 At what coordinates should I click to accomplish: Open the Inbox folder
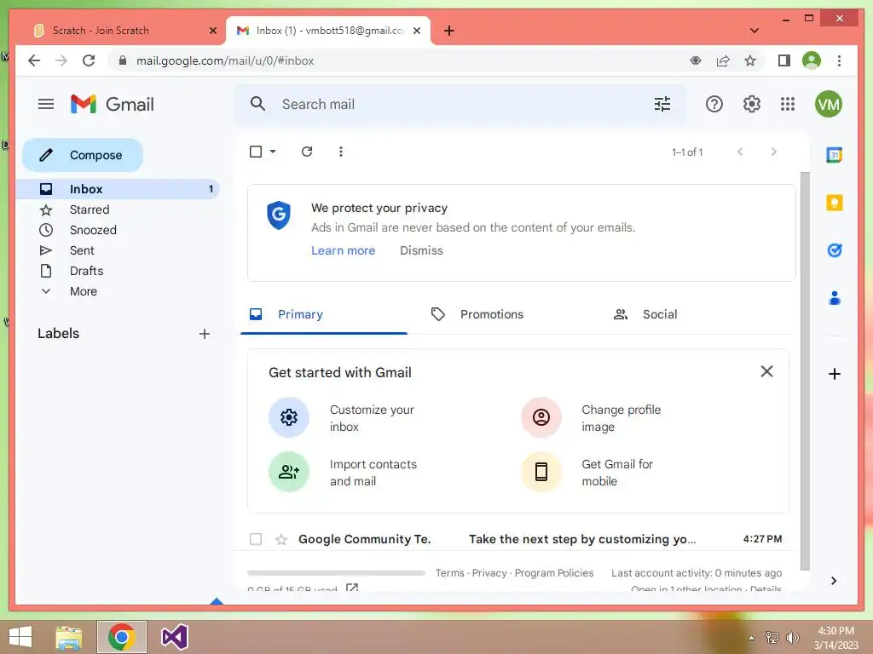(x=119, y=189)
